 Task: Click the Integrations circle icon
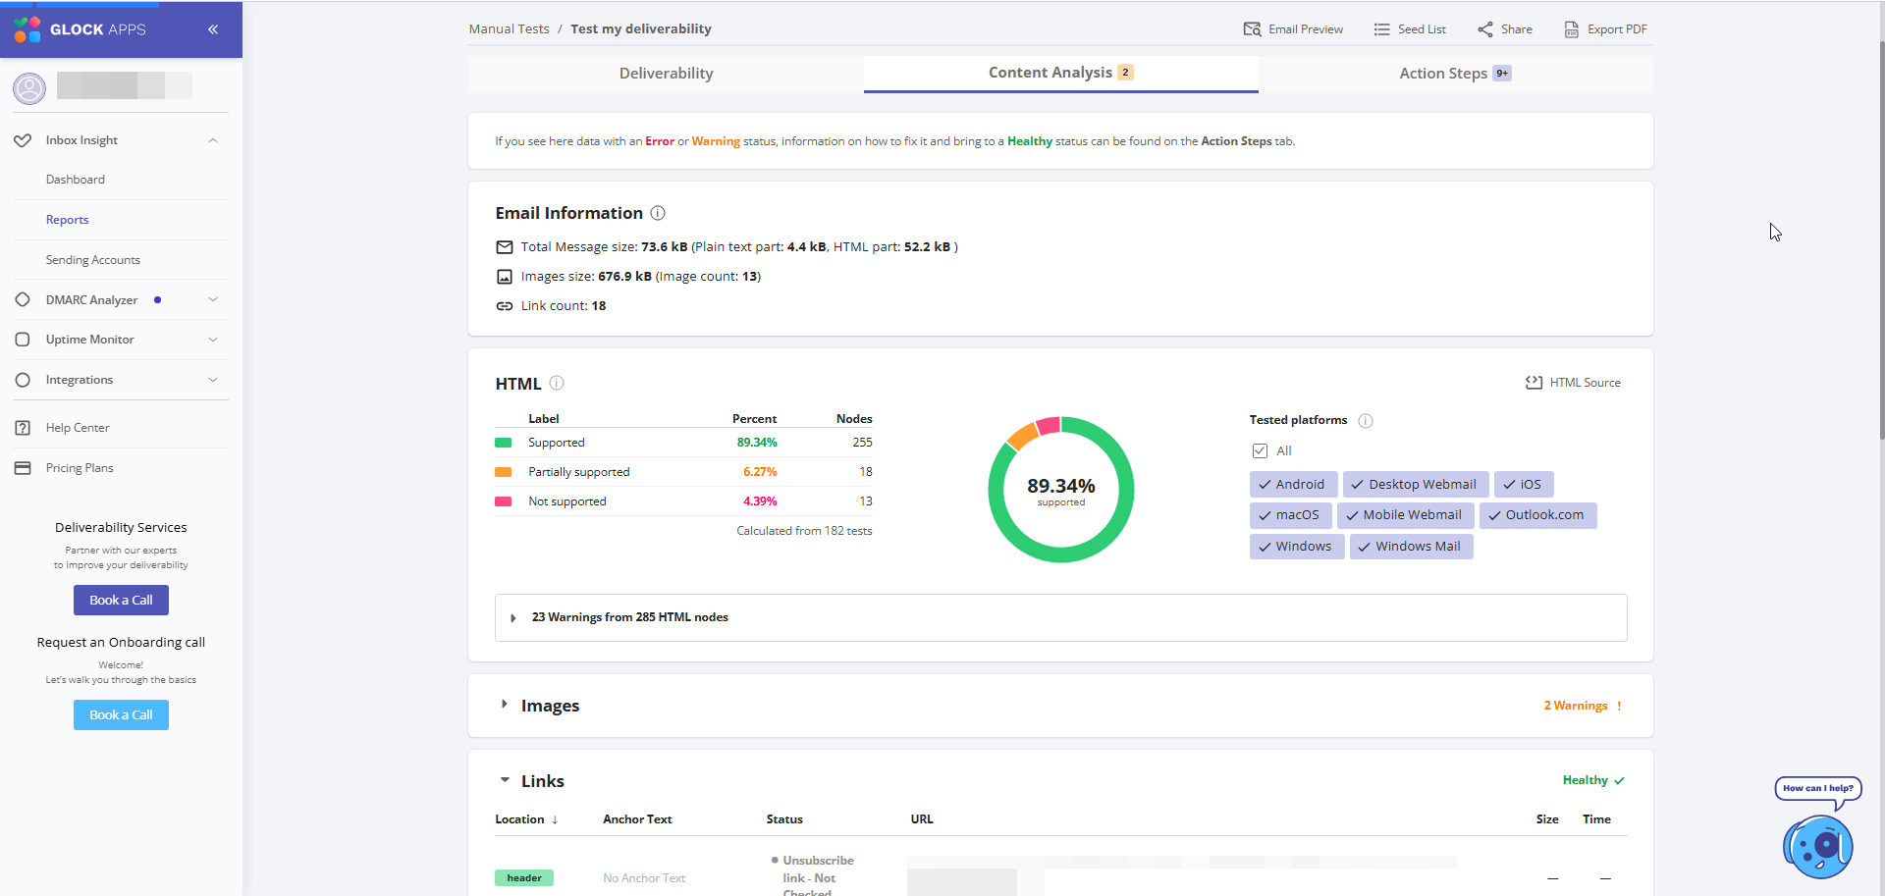(23, 380)
